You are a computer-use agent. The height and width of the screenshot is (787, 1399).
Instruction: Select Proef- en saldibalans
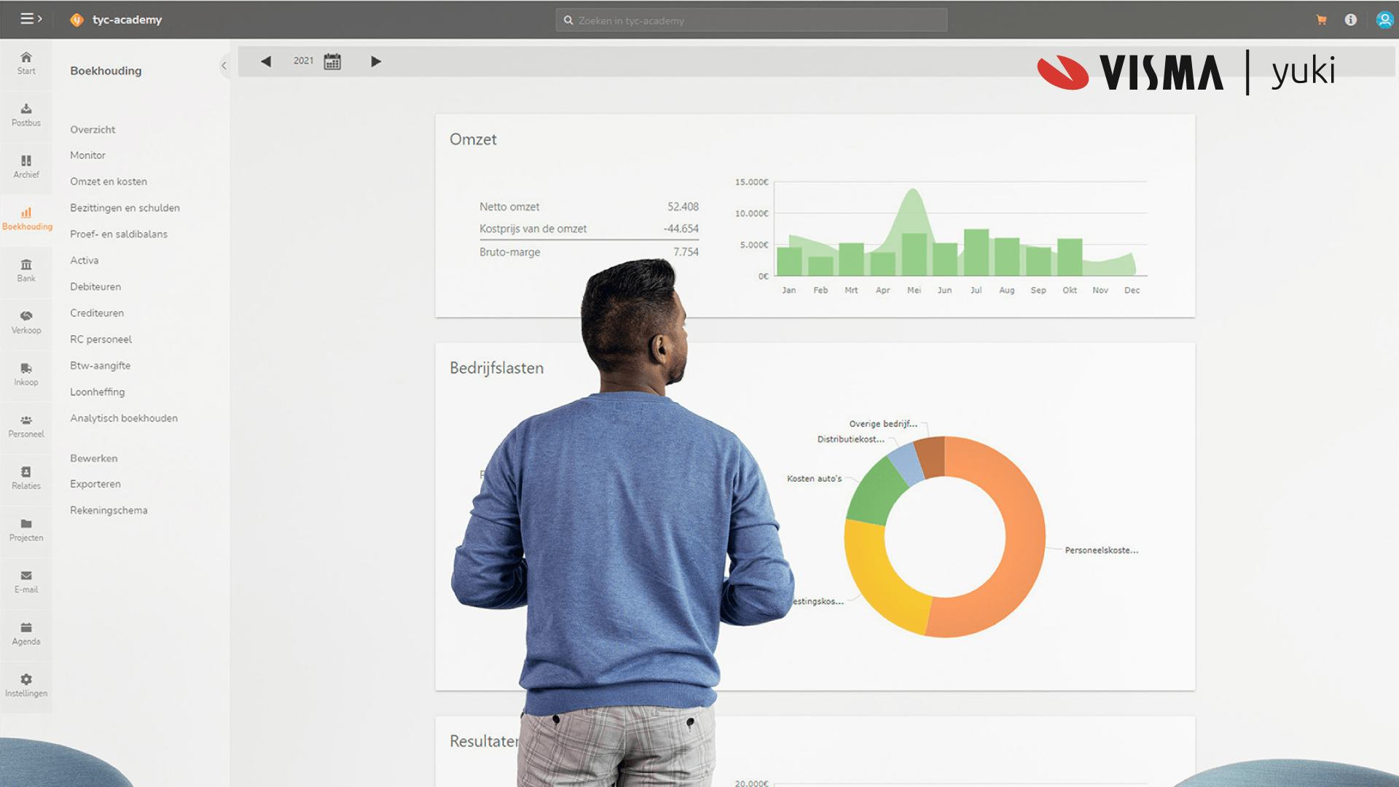(x=119, y=234)
